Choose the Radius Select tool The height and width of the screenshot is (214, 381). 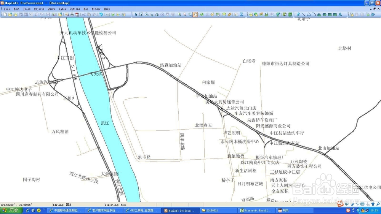click(x=147, y=14)
